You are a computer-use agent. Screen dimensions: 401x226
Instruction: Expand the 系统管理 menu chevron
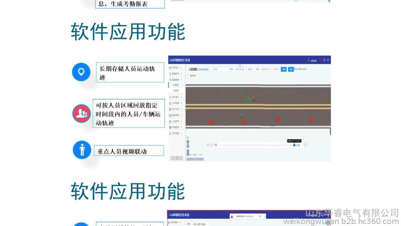coord(181,127)
